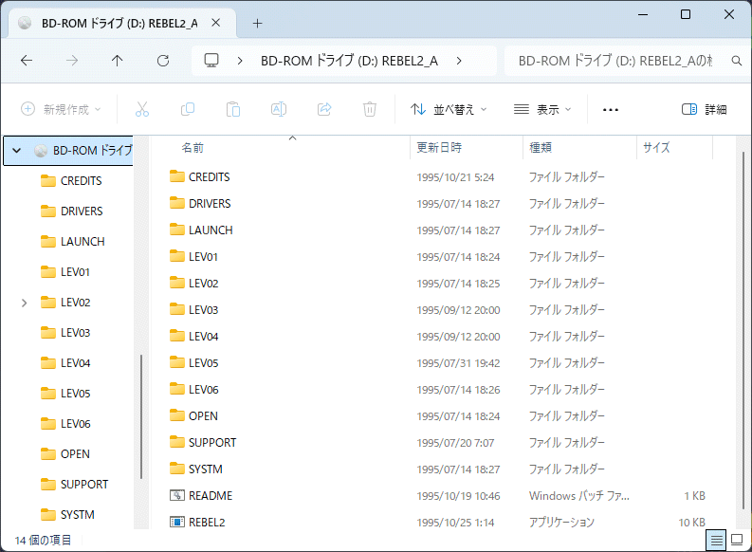Viewport: 752px width, 552px height.
Task: Click the CREDITS folder icon in file list
Action: click(x=177, y=176)
